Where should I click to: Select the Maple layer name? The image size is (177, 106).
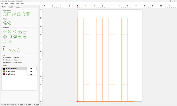point(13,71)
